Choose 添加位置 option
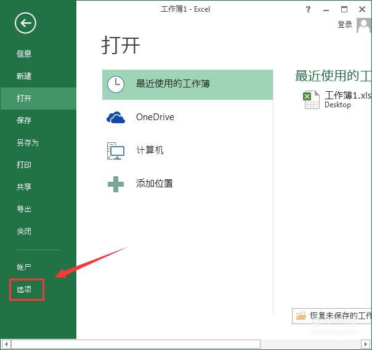This screenshot has width=372, height=350. pos(155,184)
